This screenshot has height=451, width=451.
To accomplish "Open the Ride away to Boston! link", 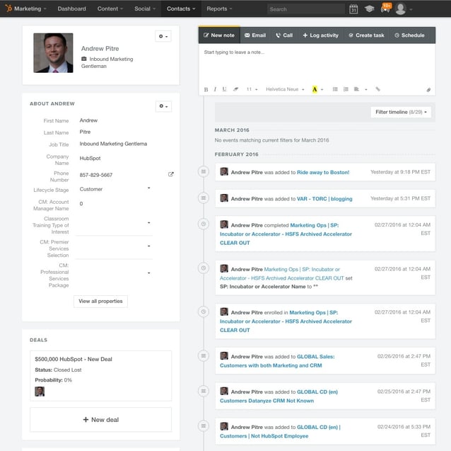I will pos(323,172).
